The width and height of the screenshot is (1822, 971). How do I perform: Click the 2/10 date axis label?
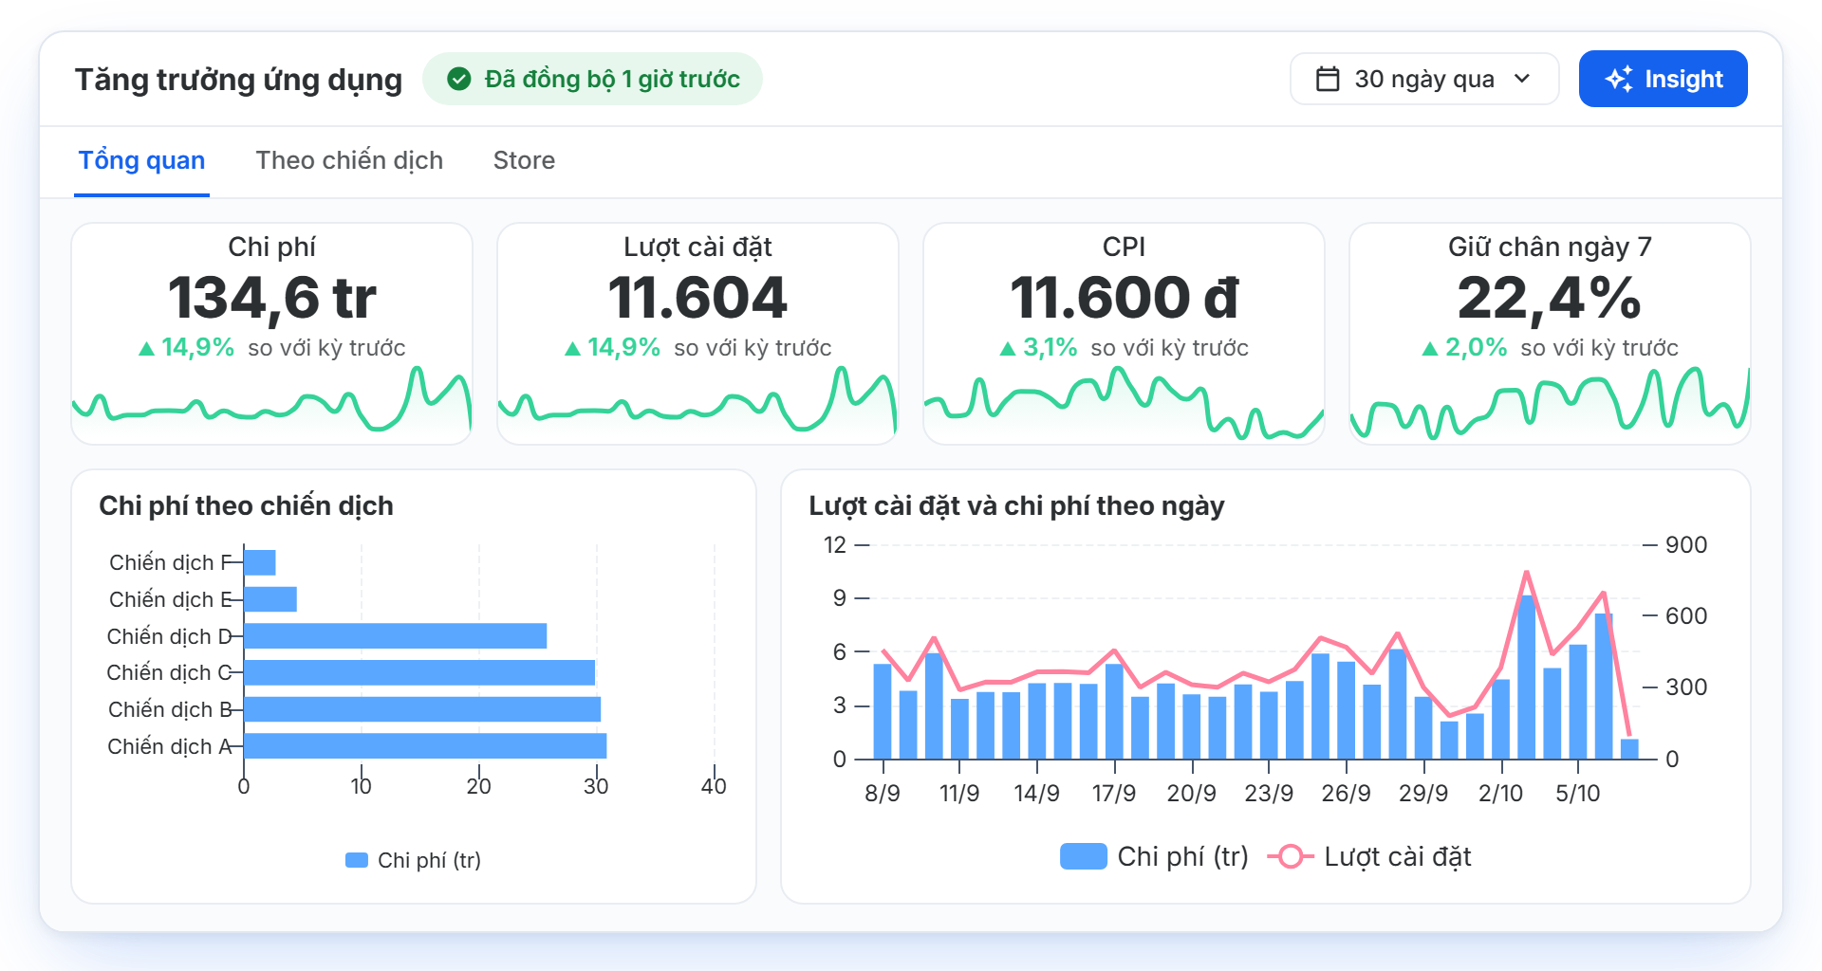1500,794
